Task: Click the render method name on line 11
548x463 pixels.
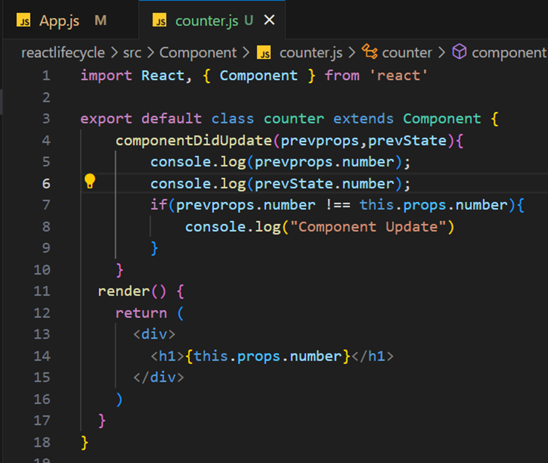Action: point(124,291)
